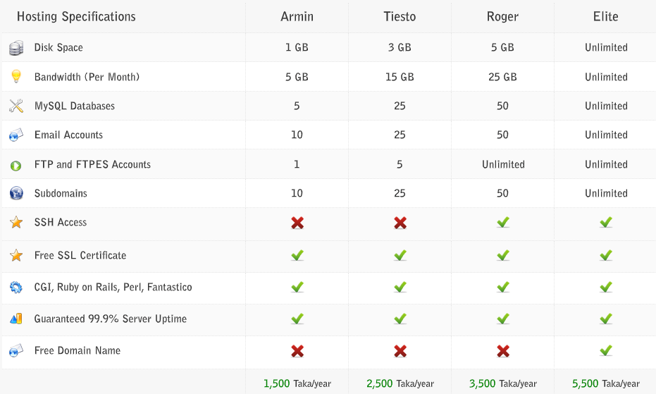Click the Subdomains globe icon
Image resolution: width=656 pixels, height=394 pixels.
(16, 193)
